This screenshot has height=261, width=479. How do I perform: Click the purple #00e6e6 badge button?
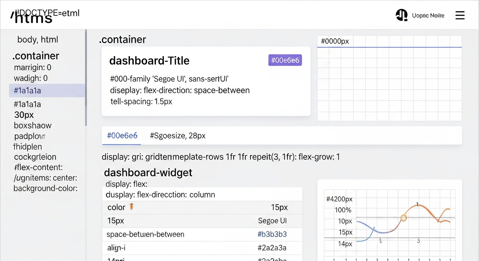(x=285, y=60)
